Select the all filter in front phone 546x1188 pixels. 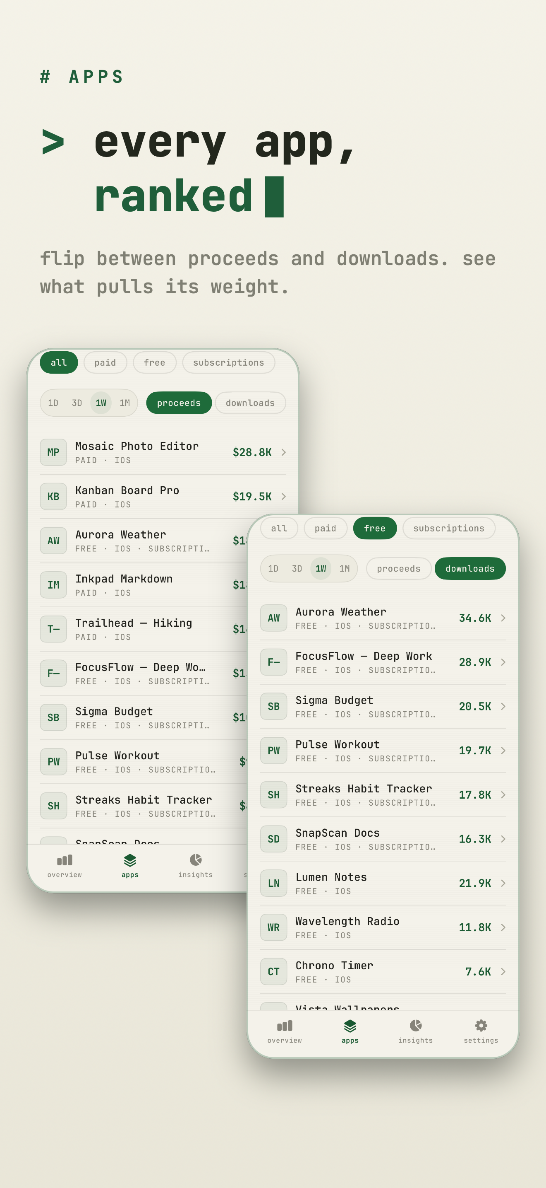pos(279,528)
